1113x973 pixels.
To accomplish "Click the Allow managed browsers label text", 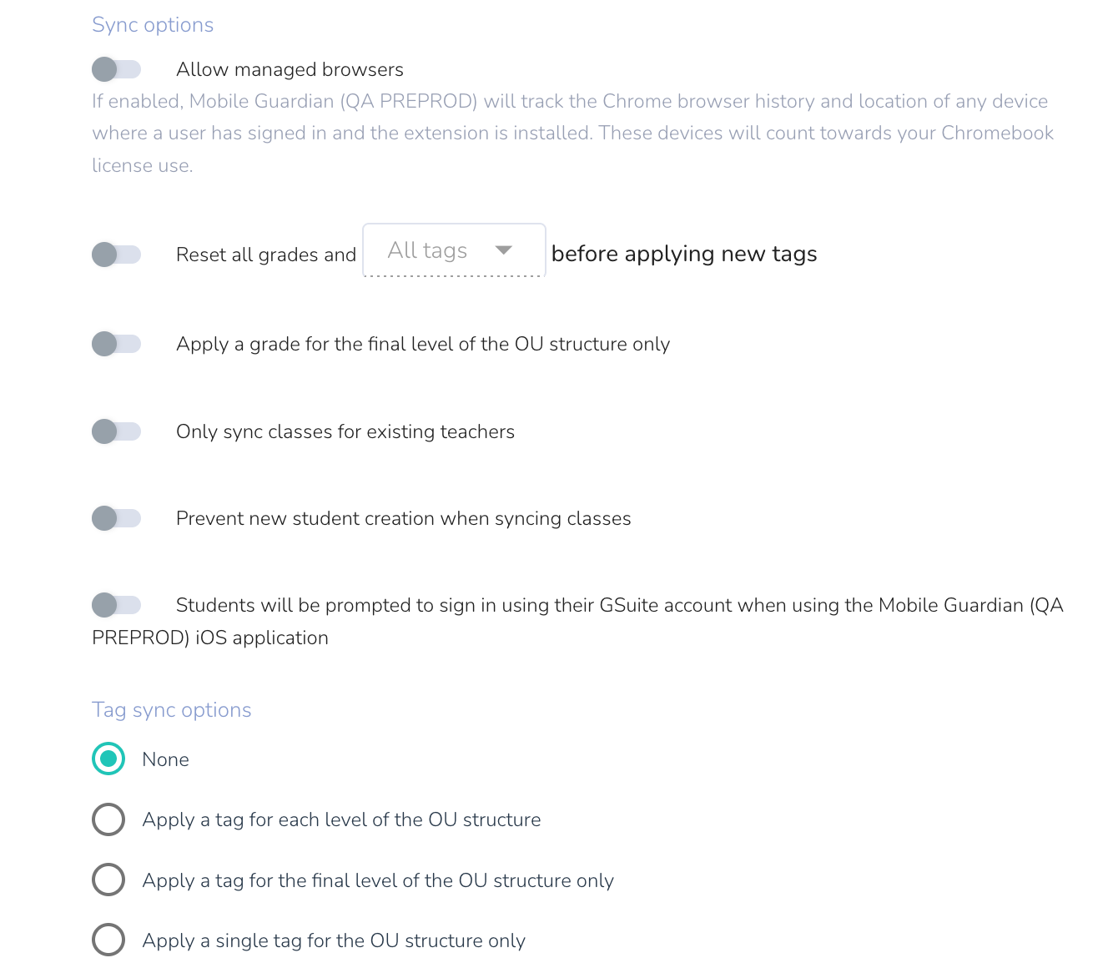I will point(290,69).
